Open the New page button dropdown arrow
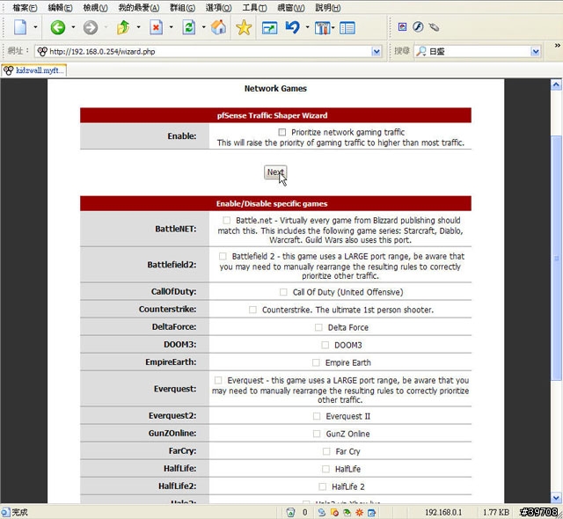Screen dimensions: 563x519 (x=35, y=27)
